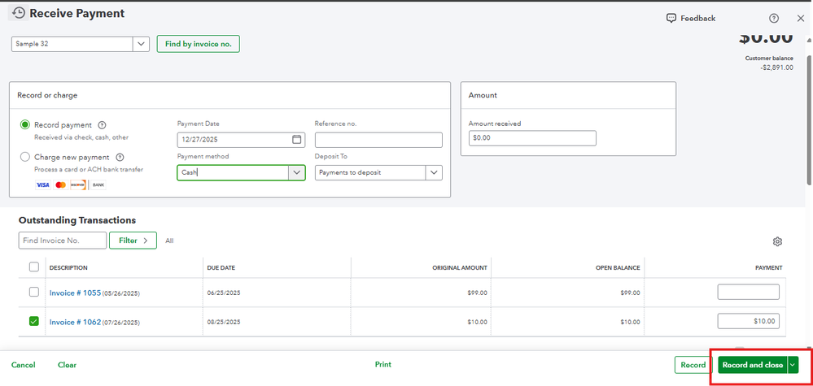Screen dimensions: 813x386
Task: Open the table settings gear icon
Action: [x=777, y=241]
